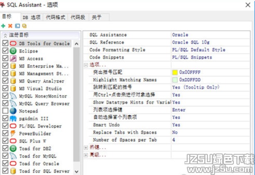
Task: Click the Toad for MySQL dolphin icon
Action: coord(13,156)
